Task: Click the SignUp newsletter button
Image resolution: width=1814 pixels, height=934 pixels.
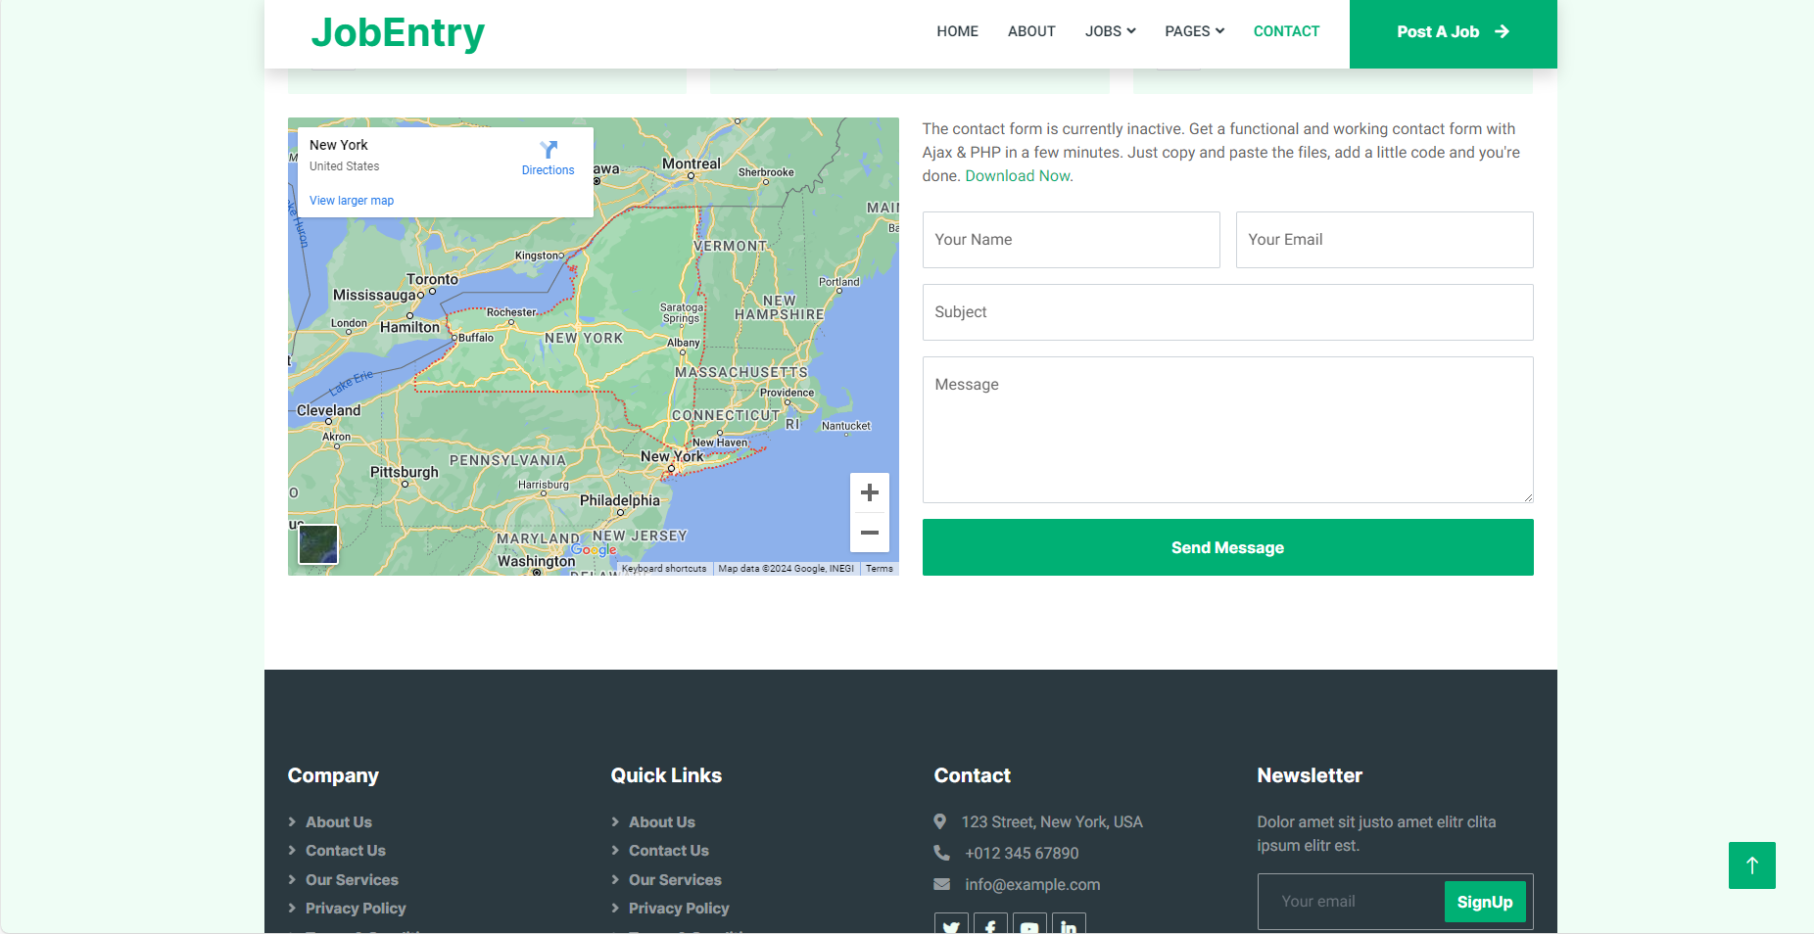Action: coord(1485,902)
